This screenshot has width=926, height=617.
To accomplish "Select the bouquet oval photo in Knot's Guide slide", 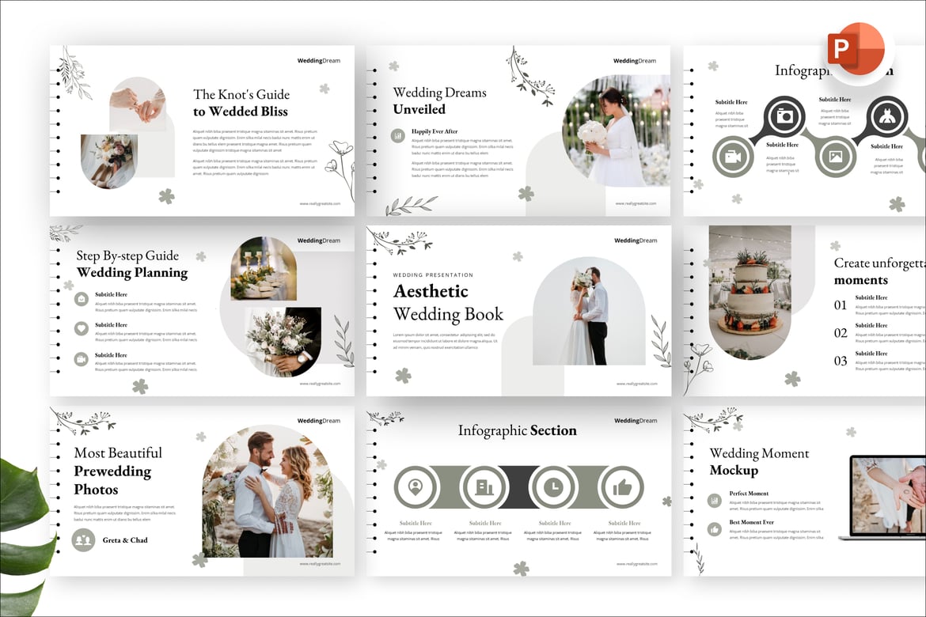I will pyautogui.click(x=109, y=161).
